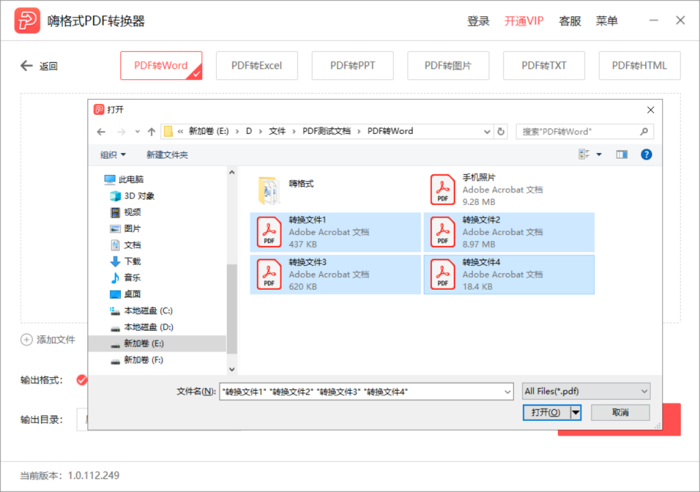This screenshot has width=700, height=492.
Task: Click the 本地磁盘 (C:) drive icon
Action: click(x=115, y=311)
